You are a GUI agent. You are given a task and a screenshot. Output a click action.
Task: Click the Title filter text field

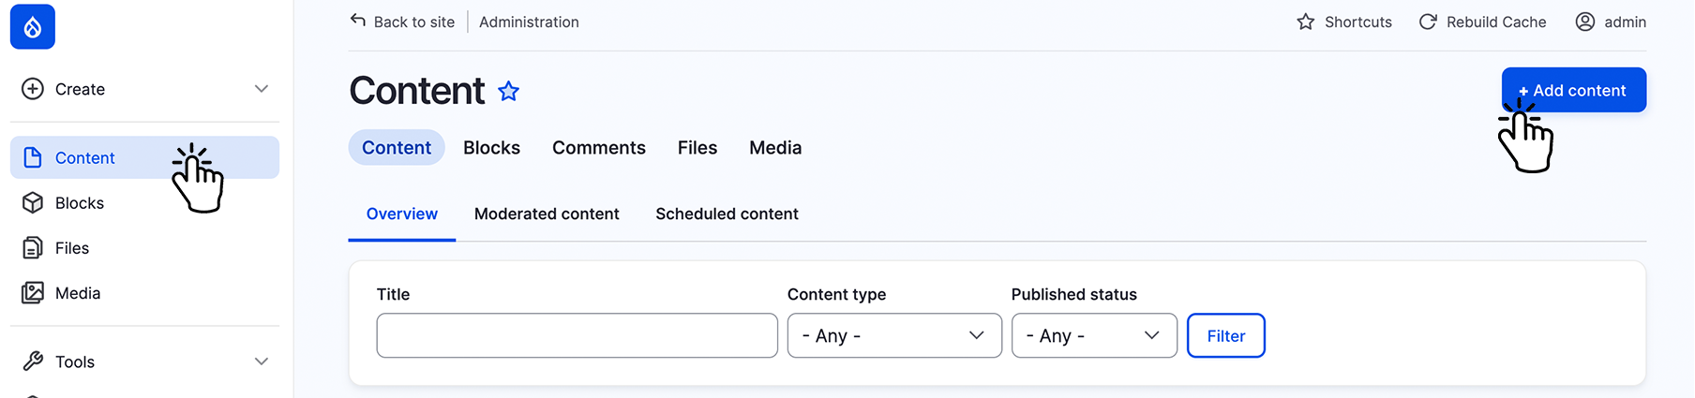pos(577,335)
